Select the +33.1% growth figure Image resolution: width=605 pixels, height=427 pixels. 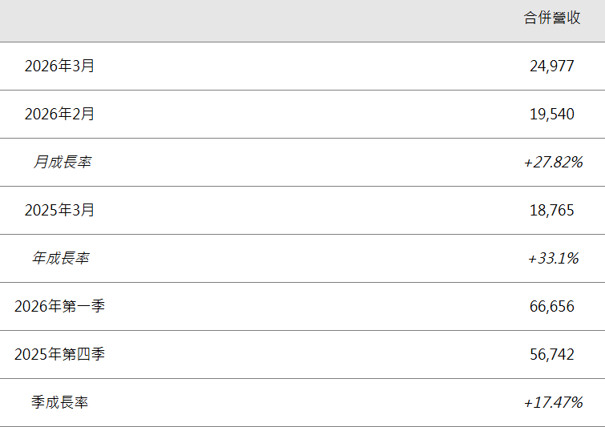coord(552,259)
